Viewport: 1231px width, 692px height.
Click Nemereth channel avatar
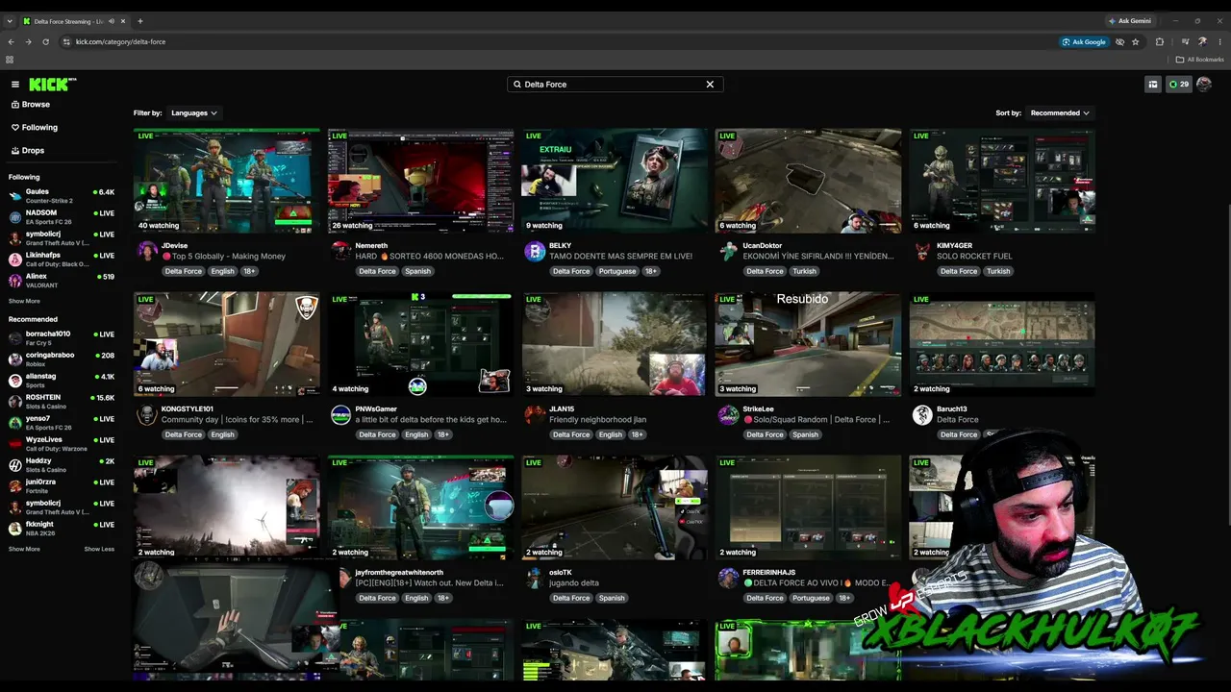pos(341,252)
